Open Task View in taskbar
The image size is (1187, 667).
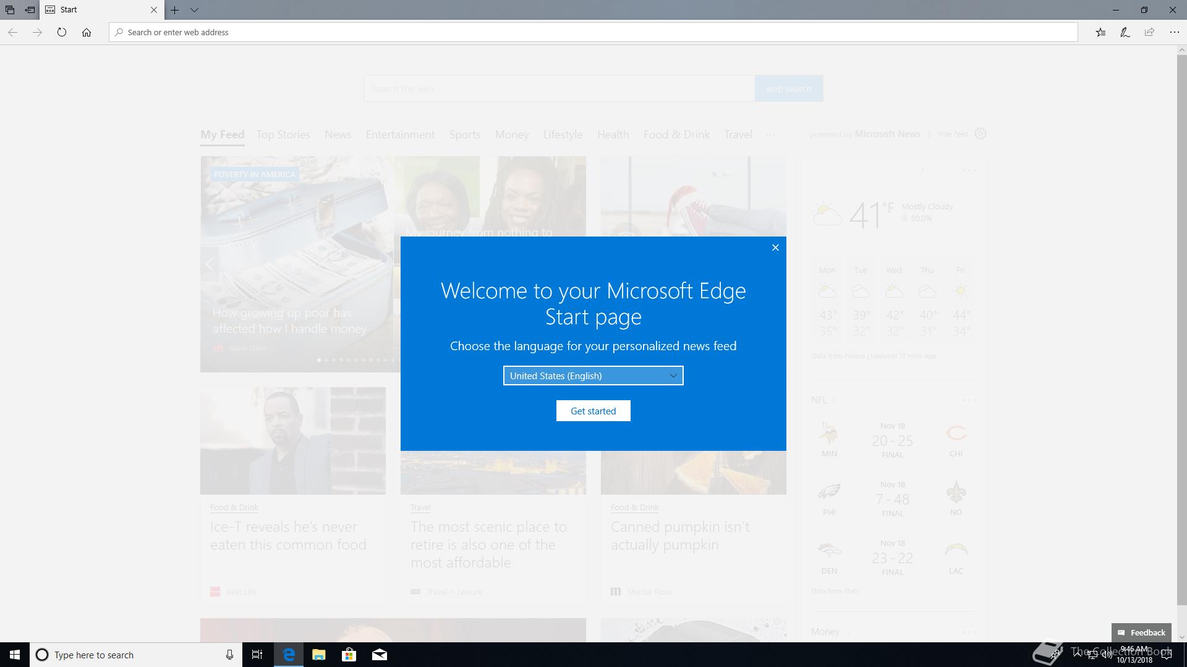tap(257, 655)
